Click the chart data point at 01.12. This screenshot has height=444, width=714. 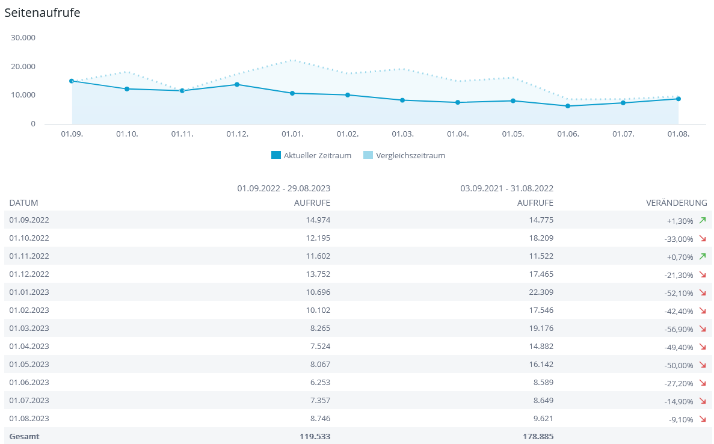tap(237, 84)
